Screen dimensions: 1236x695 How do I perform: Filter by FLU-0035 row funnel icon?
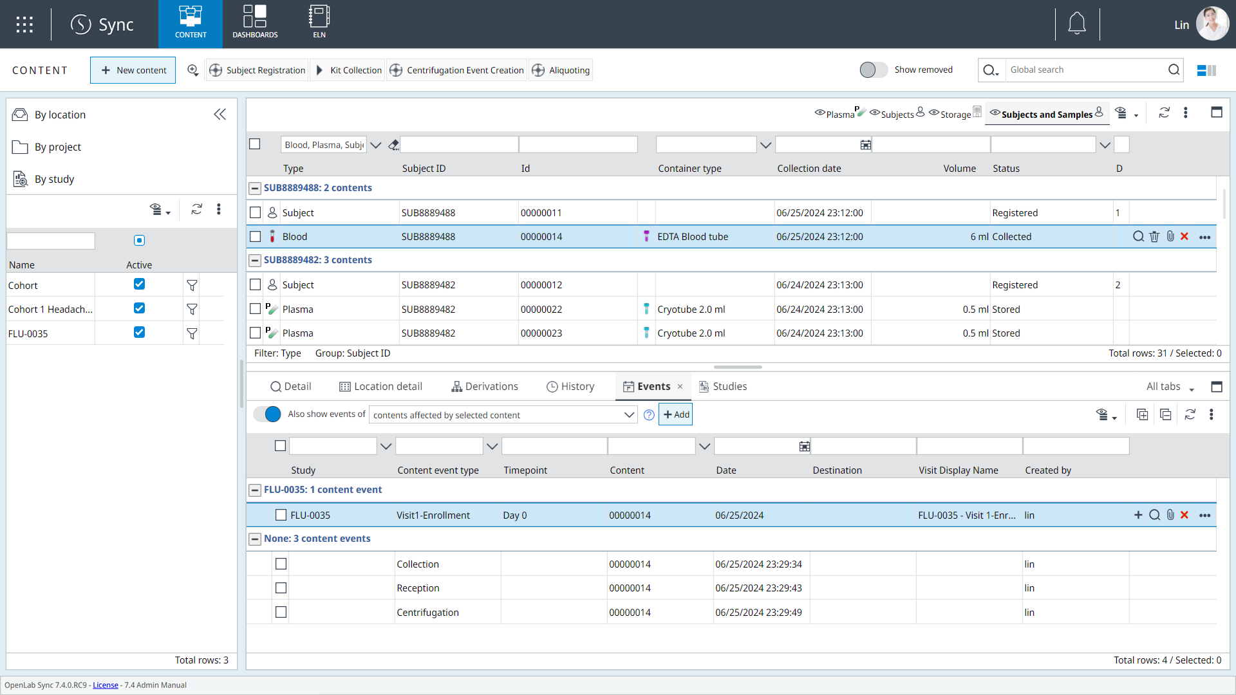(192, 333)
